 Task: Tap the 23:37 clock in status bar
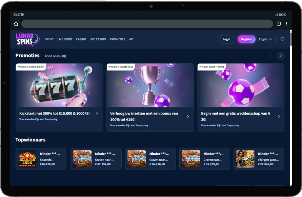point(17,15)
